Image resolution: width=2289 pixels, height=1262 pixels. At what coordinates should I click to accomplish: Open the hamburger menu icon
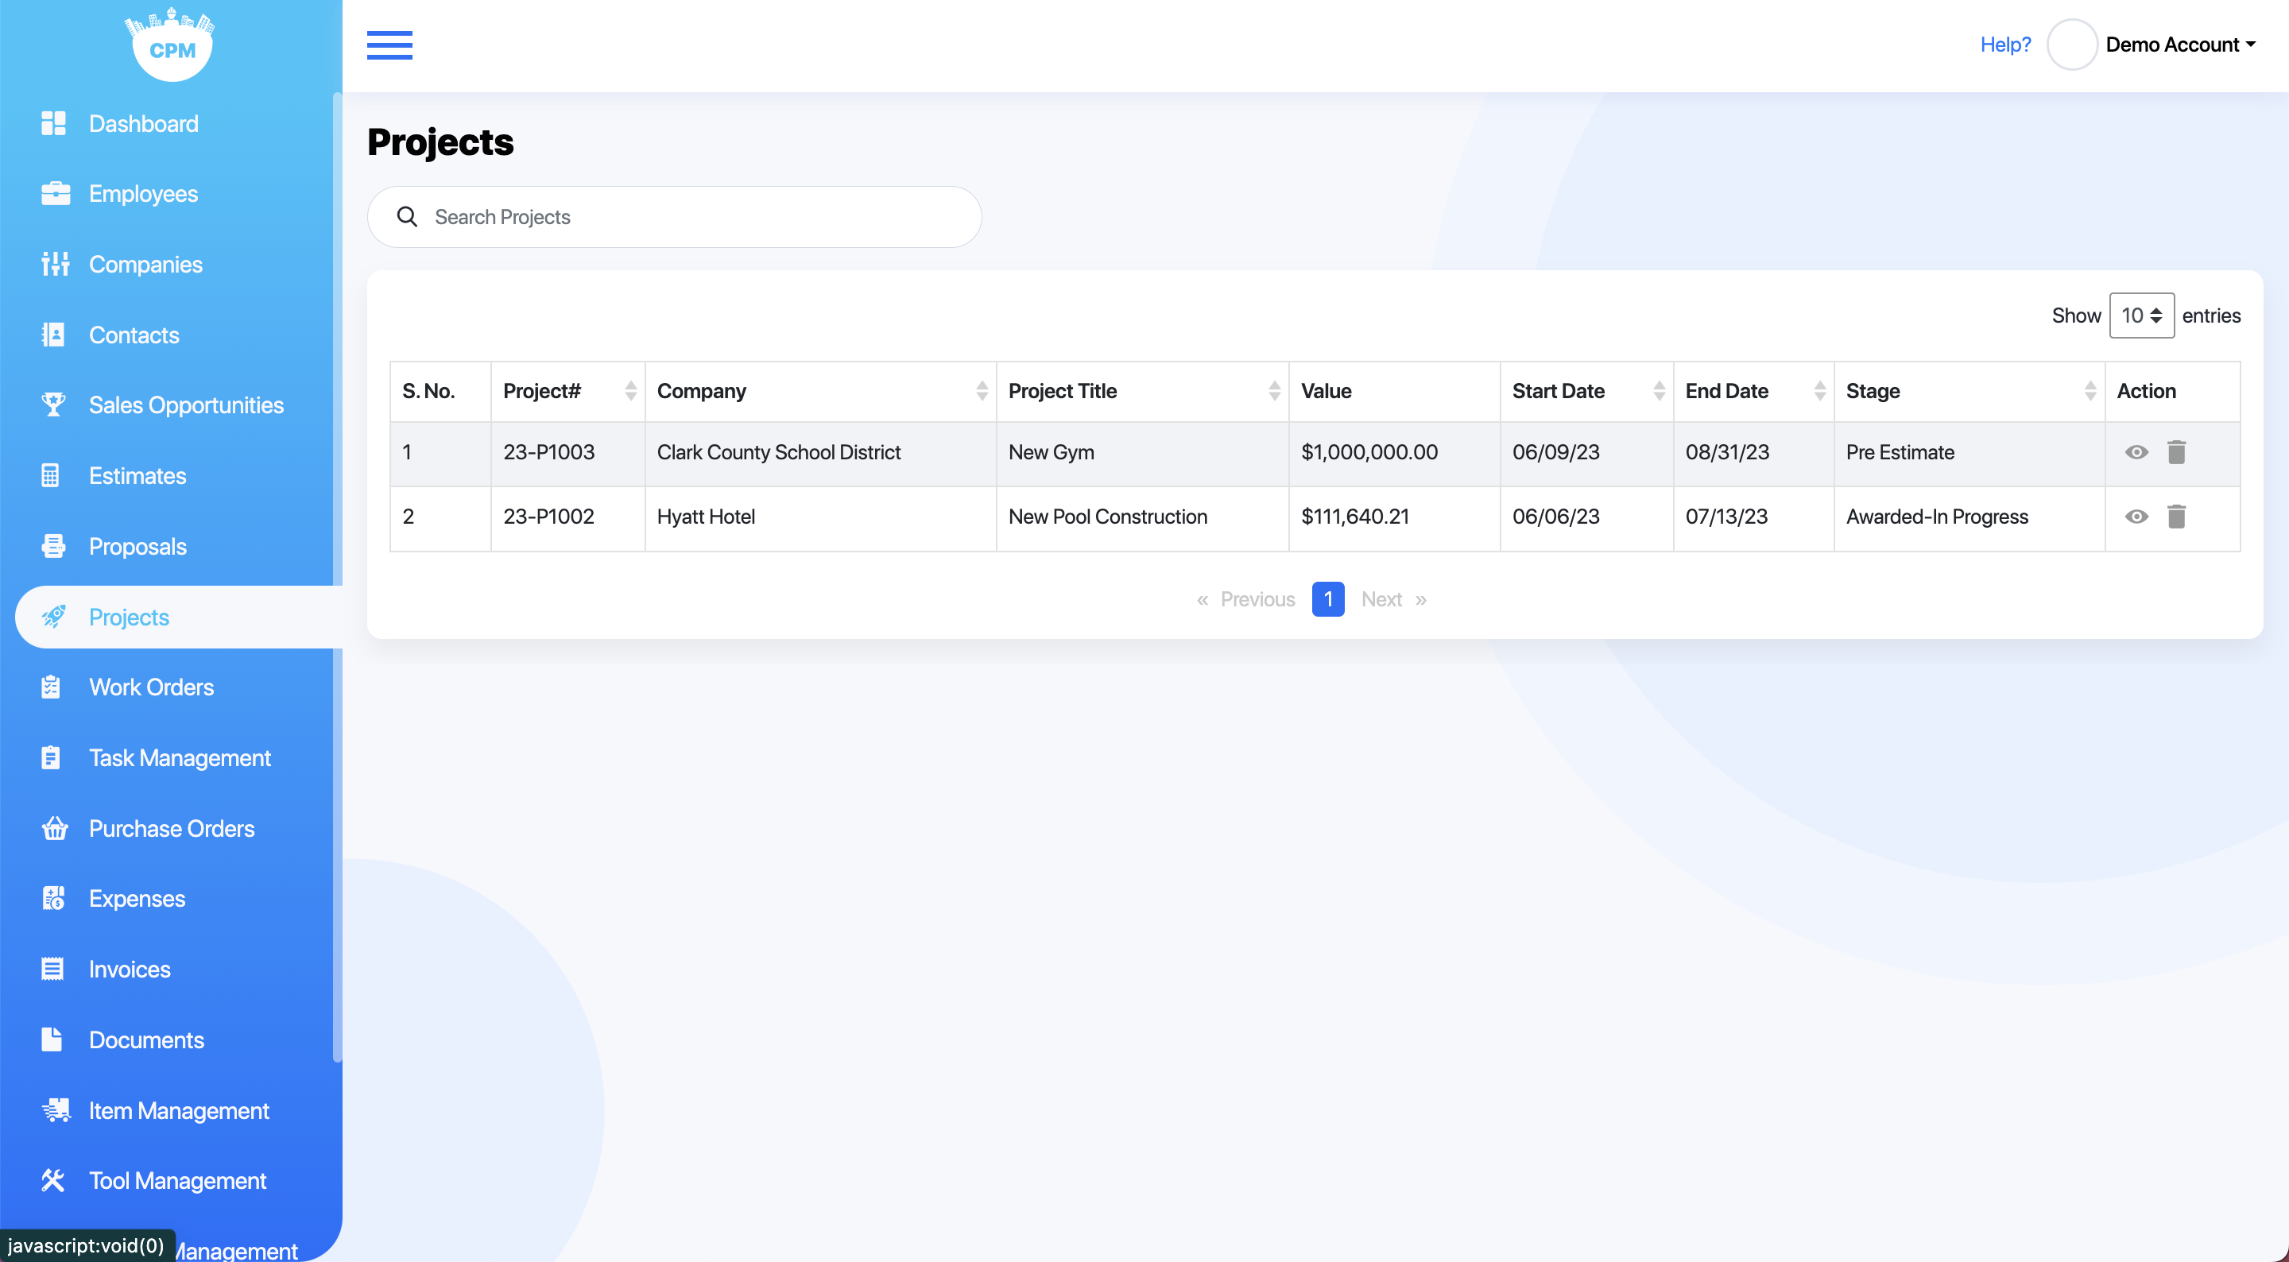[389, 45]
